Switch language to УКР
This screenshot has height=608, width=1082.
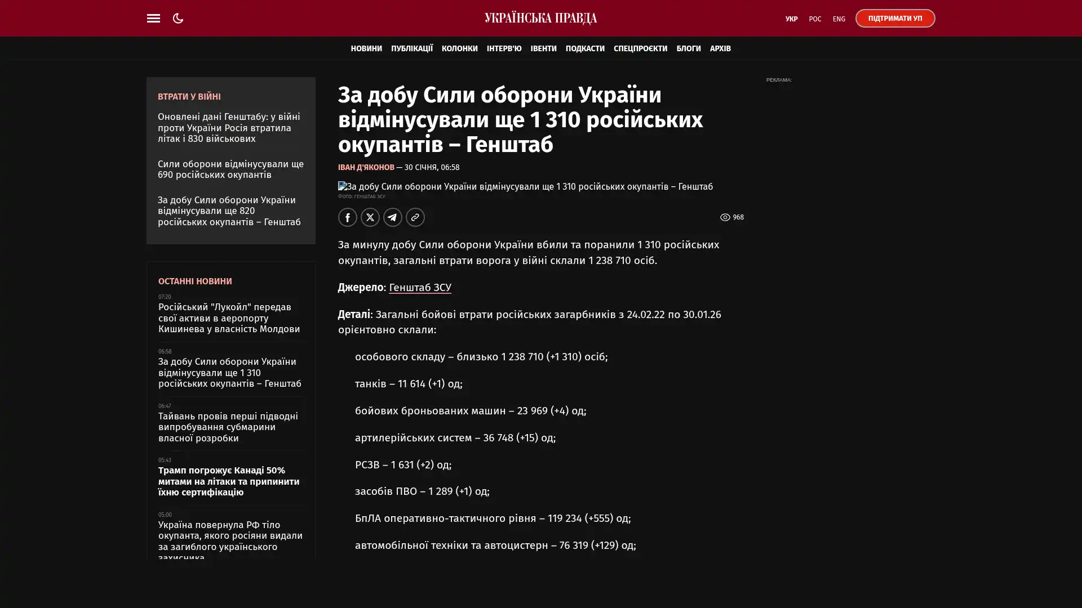tap(791, 19)
